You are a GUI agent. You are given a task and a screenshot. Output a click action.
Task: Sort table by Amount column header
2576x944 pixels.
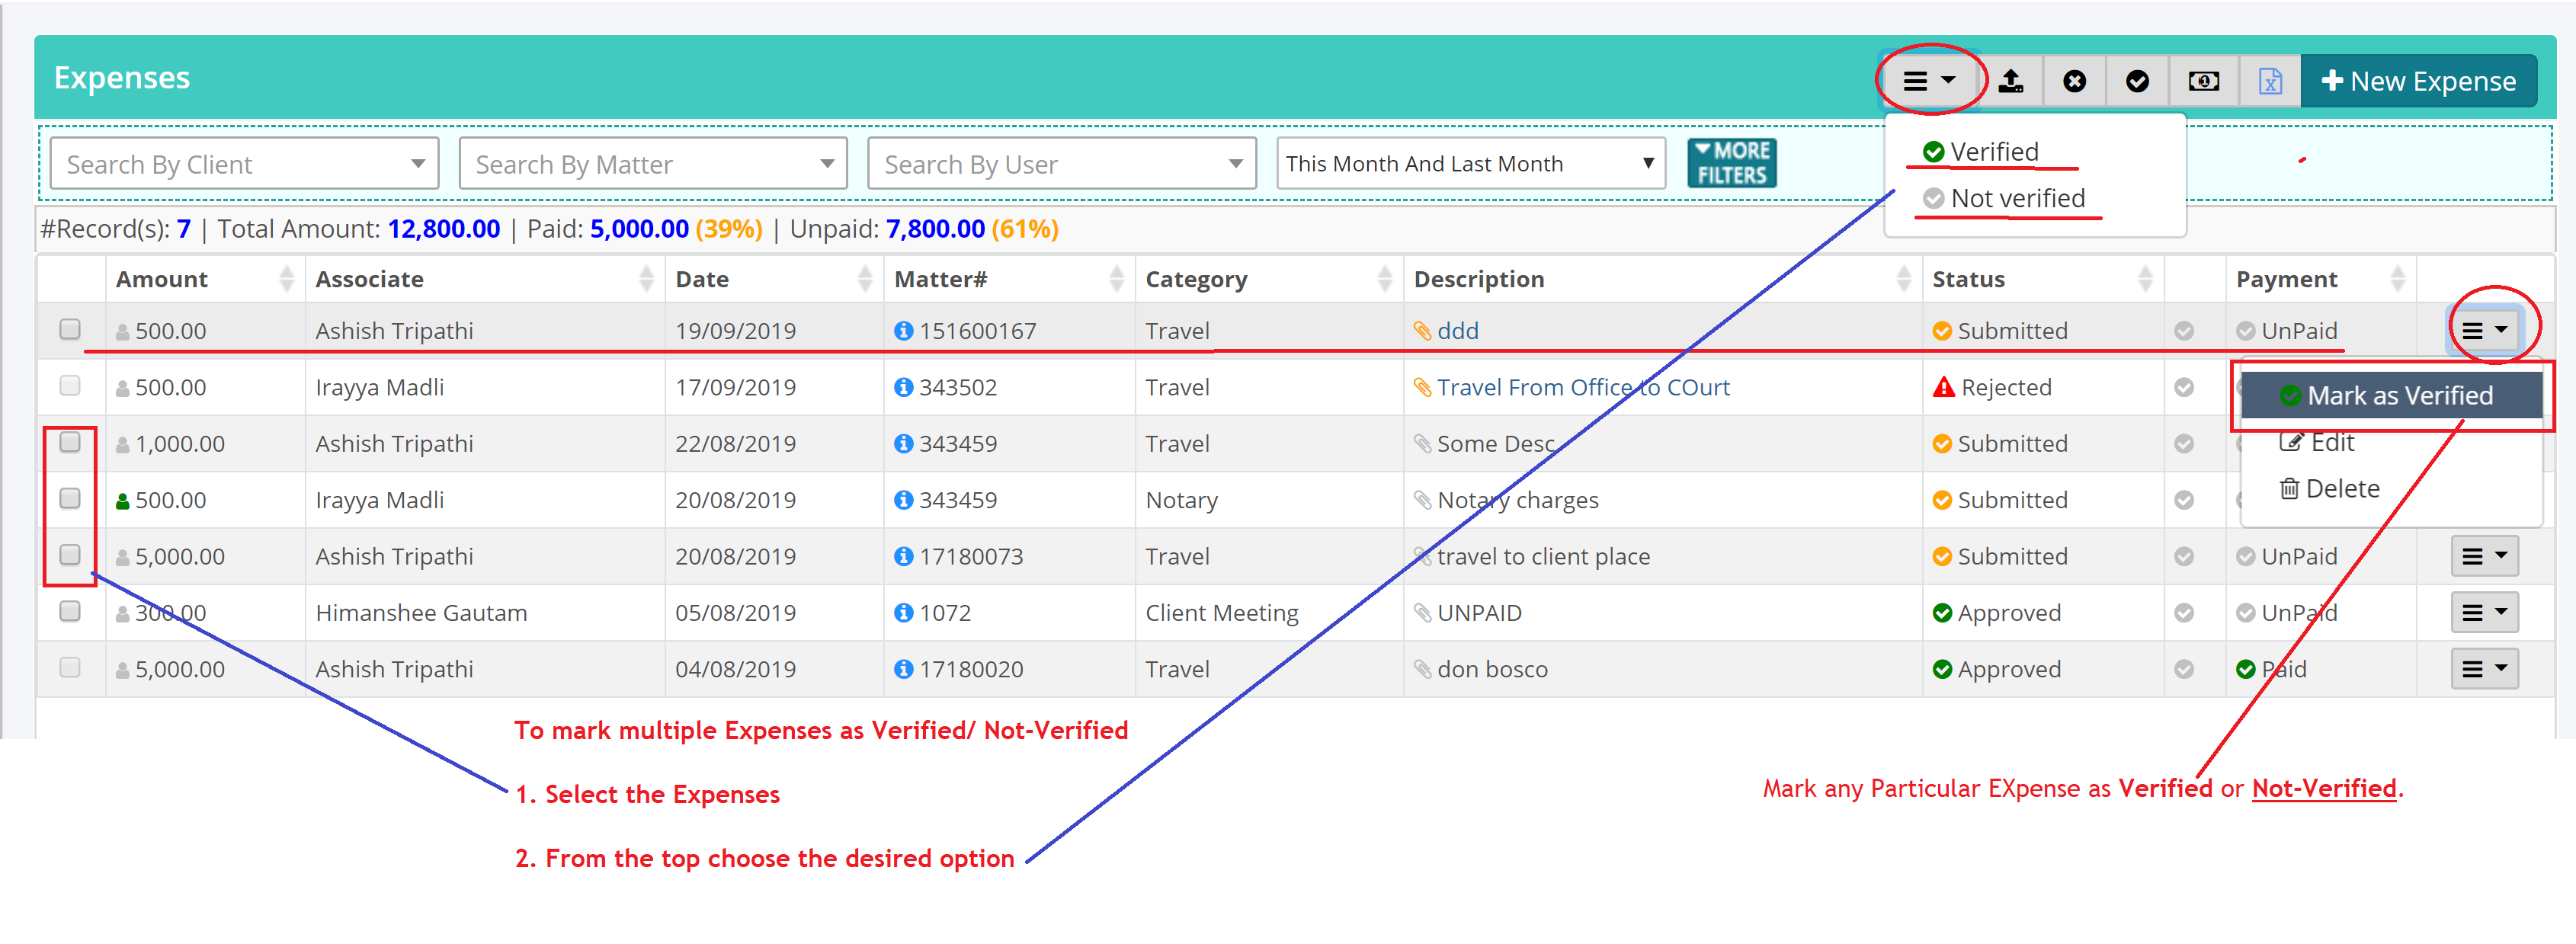click(x=162, y=280)
